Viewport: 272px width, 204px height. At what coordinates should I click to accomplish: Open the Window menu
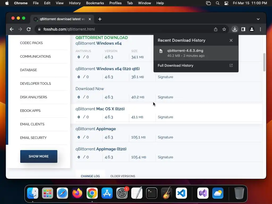[144, 3]
